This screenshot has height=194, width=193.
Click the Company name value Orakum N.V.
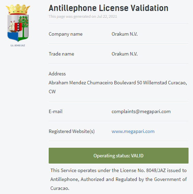coord(124,34)
